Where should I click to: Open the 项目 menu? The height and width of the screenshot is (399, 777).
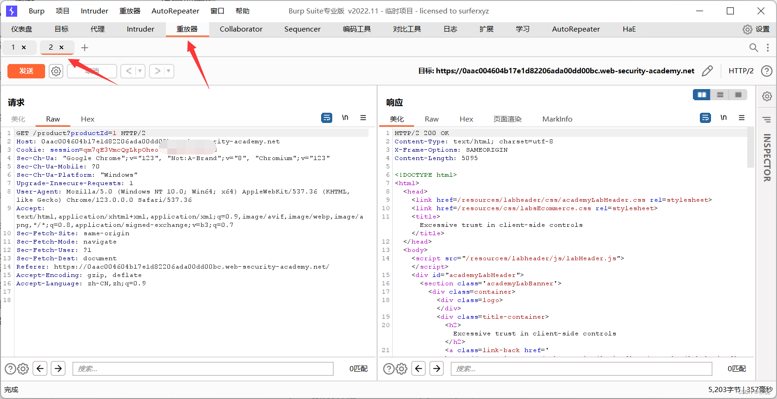pos(62,11)
